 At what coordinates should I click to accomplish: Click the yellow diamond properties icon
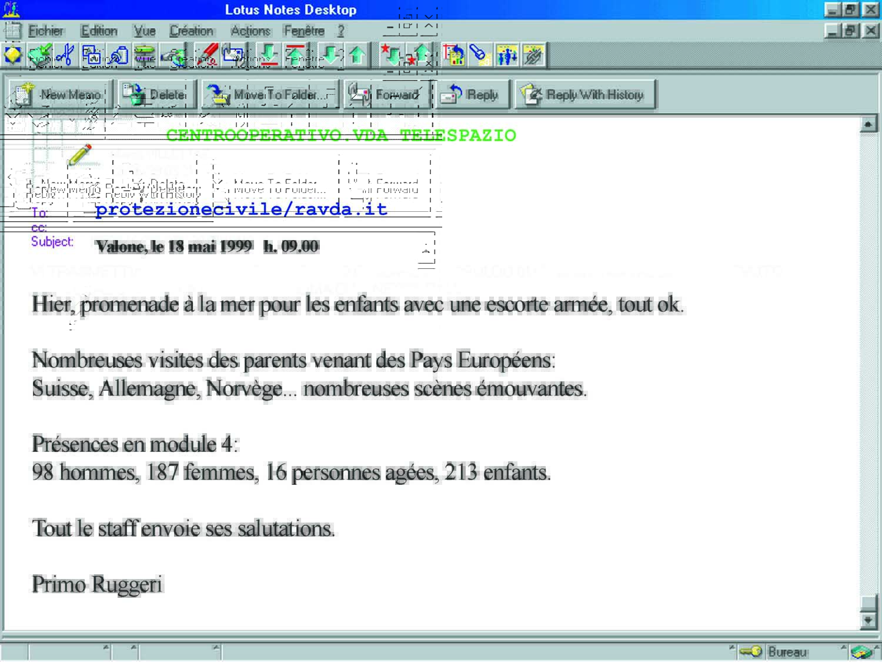click(x=13, y=55)
